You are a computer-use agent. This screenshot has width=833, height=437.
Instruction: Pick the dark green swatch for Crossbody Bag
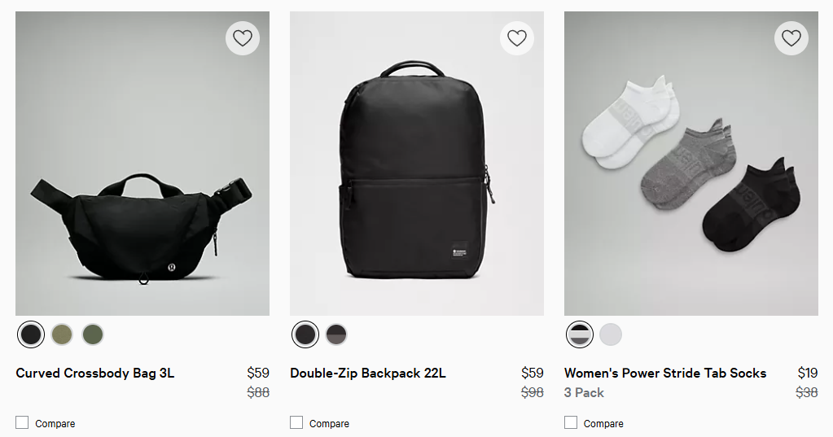tap(93, 334)
